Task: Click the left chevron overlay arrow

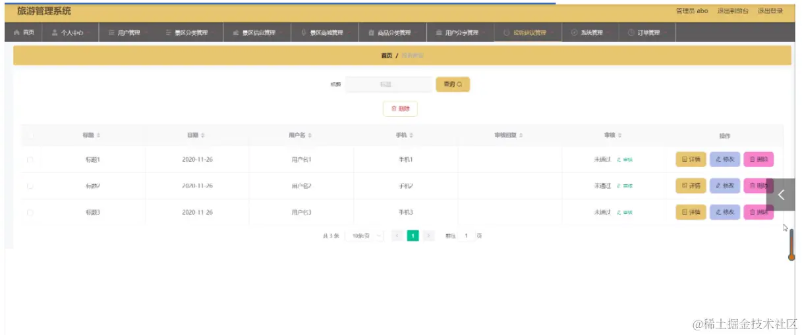Action: [x=781, y=195]
